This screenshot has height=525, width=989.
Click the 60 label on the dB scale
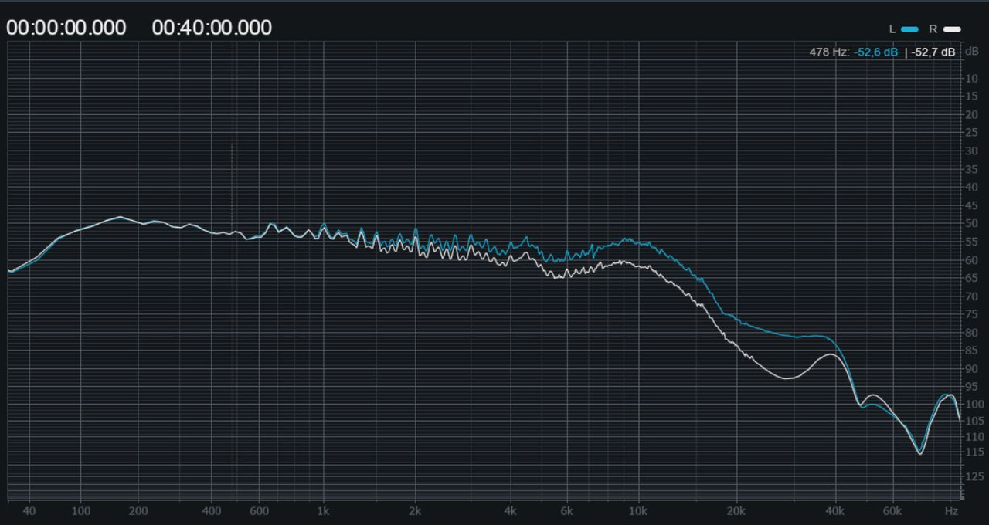tap(972, 260)
